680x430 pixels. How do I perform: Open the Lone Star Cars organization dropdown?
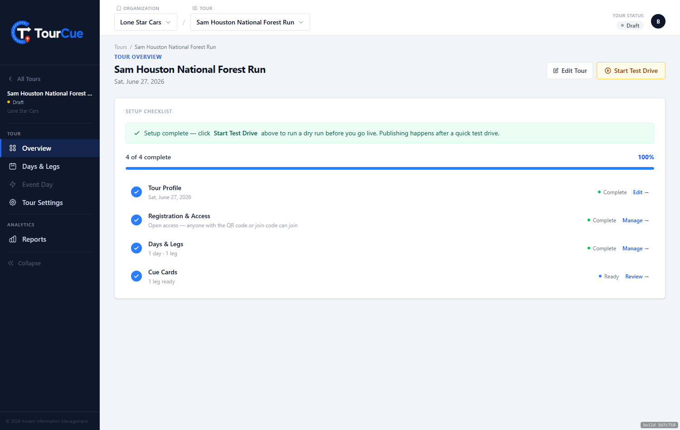point(146,22)
